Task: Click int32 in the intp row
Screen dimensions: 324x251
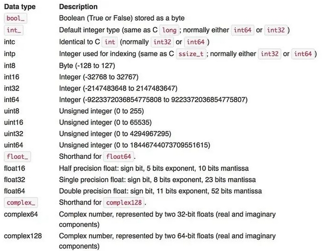Action: pyautogui.click(x=270, y=54)
